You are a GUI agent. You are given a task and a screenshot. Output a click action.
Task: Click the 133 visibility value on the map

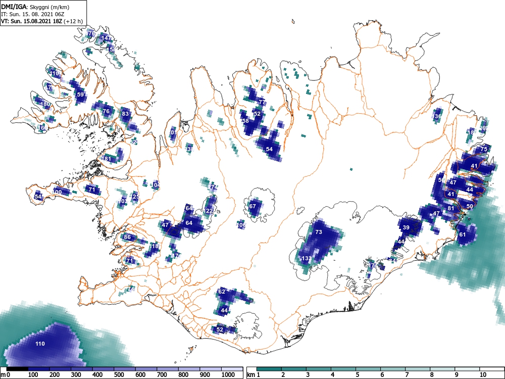coord(307,258)
